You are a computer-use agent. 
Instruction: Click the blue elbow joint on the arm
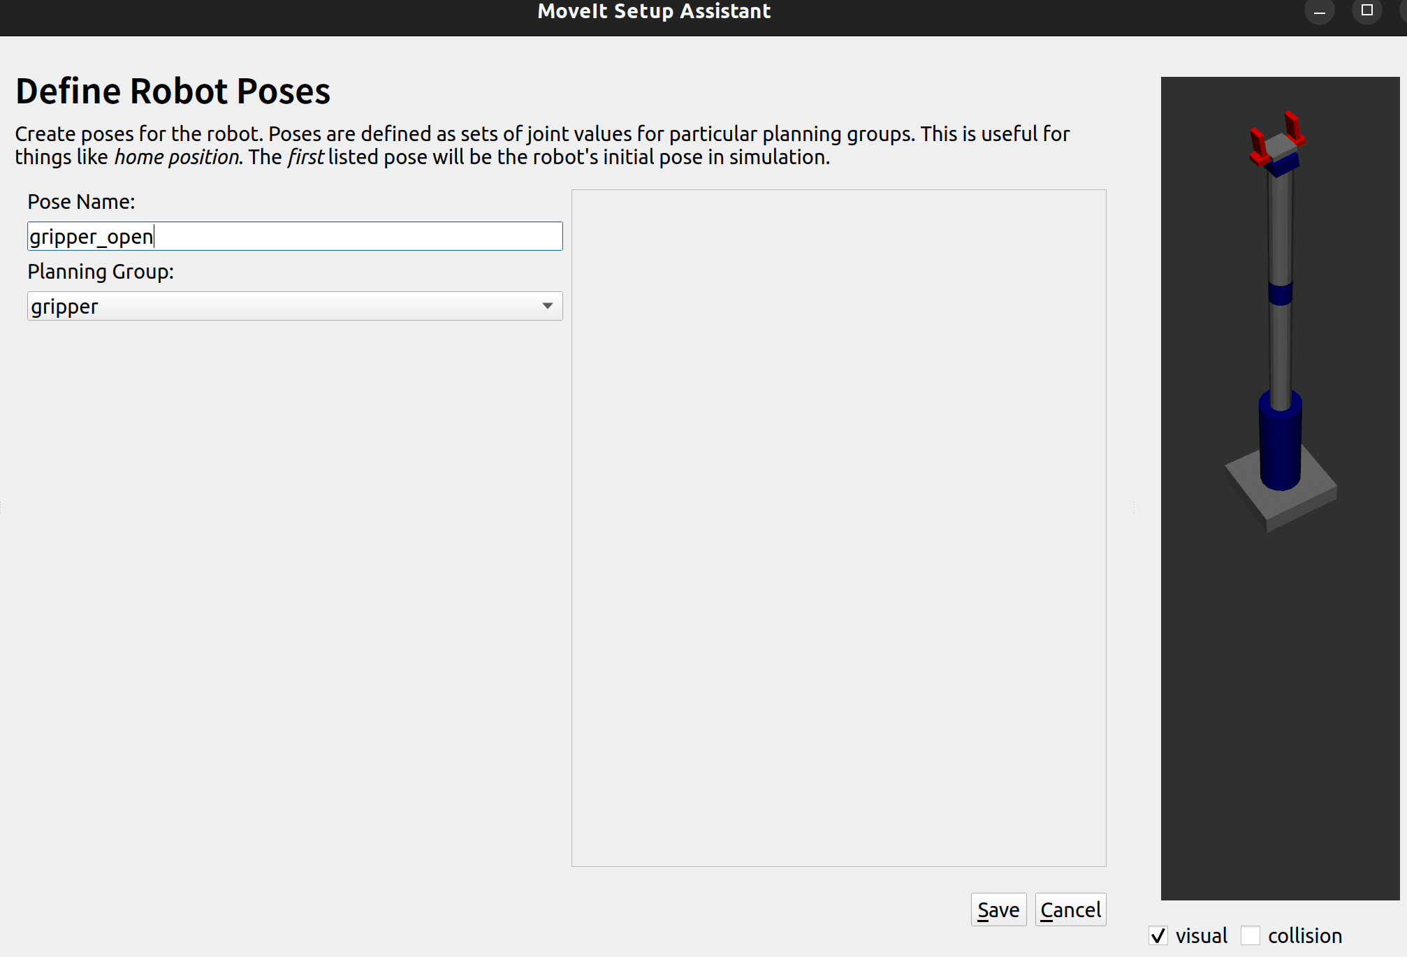click(x=1280, y=293)
